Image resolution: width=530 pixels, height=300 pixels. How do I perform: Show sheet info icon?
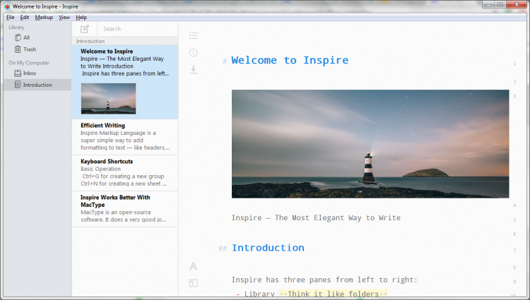pyautogui.click(x=194, y=53)
